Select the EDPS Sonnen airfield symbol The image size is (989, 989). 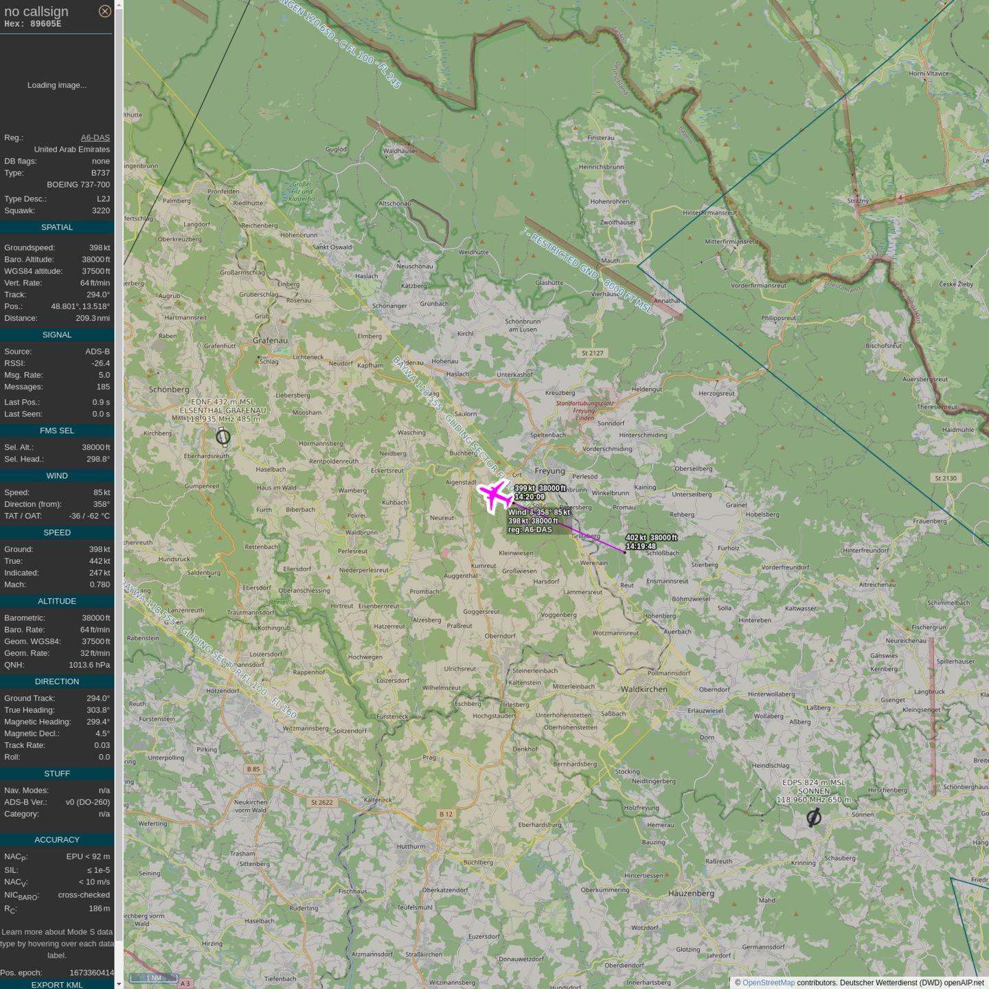(x=814, y=817)
